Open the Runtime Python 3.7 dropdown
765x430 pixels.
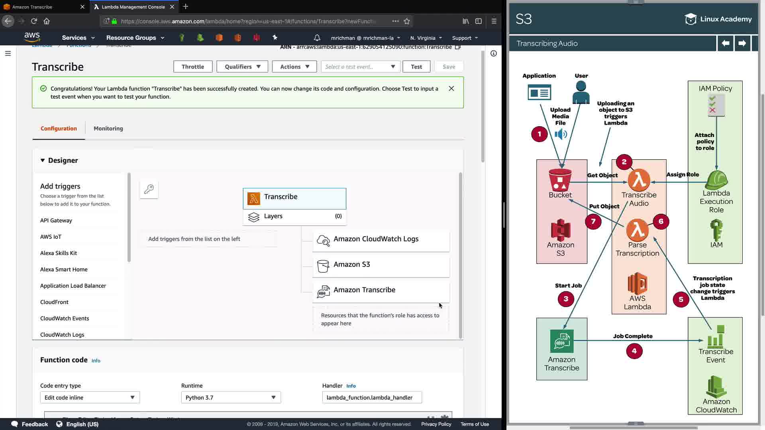tap(231, 397)
